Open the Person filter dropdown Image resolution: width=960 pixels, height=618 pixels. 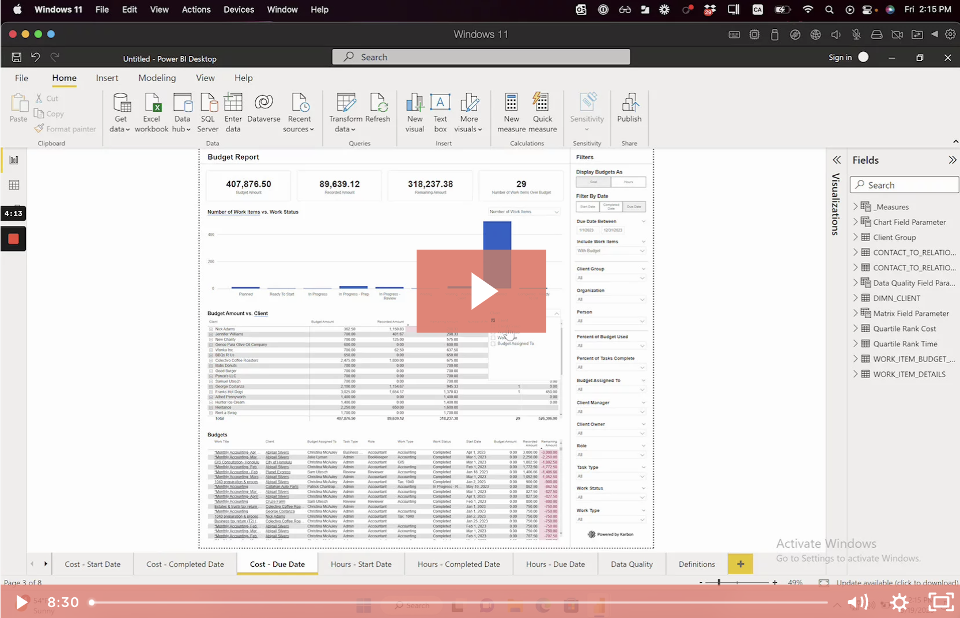611,321
